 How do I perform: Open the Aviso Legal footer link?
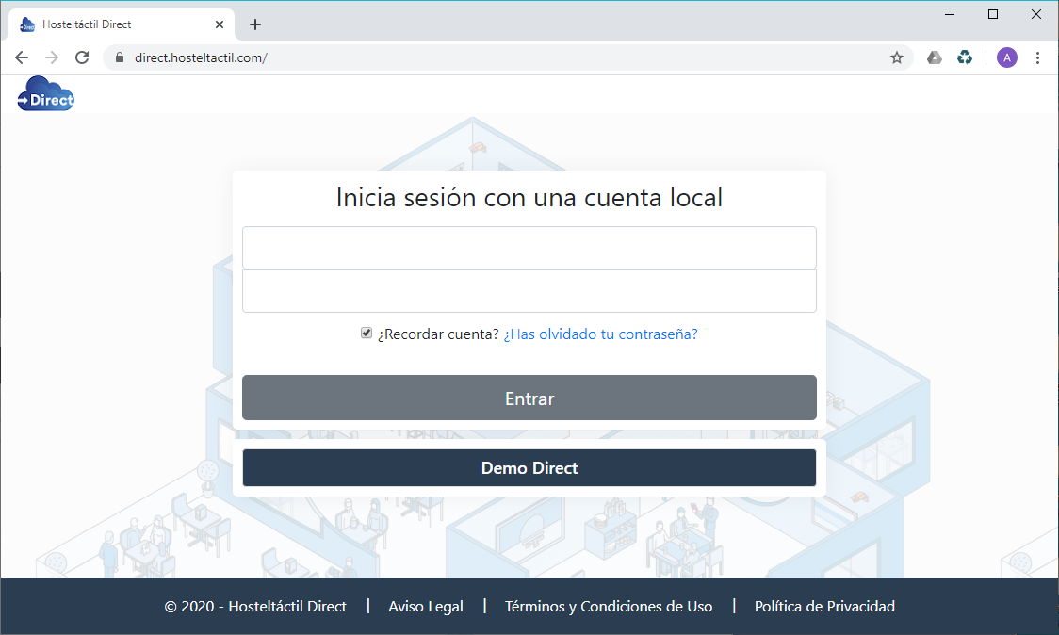(x=426, y=607)
